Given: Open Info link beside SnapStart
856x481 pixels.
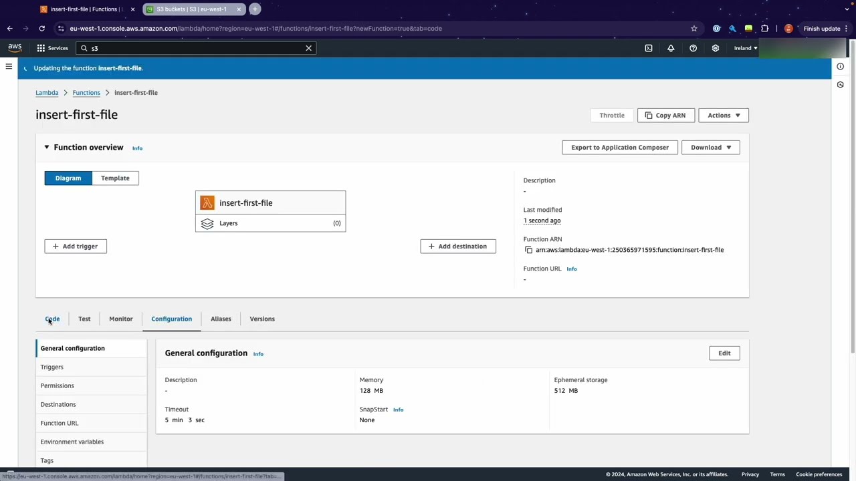Looking at the screenshot, I should point(399,410).
